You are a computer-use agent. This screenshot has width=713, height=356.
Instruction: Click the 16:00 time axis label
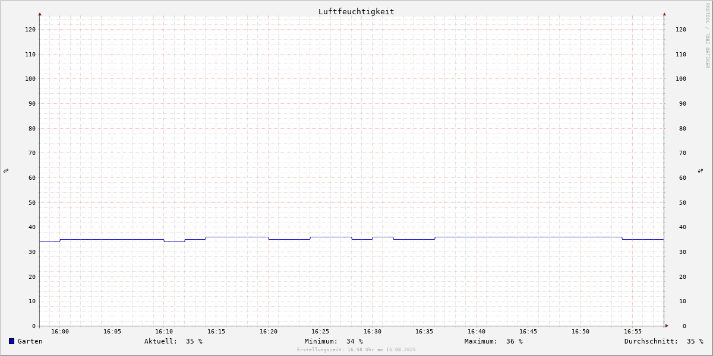point(60,332)
